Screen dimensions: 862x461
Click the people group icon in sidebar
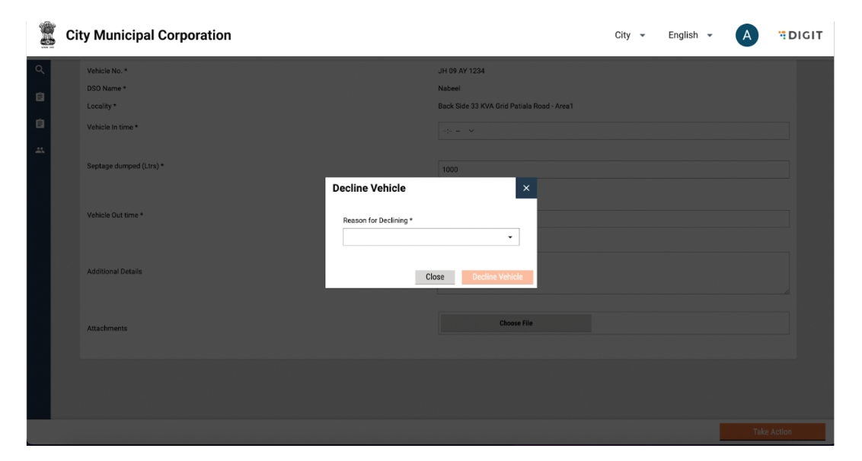pos(39,151)
